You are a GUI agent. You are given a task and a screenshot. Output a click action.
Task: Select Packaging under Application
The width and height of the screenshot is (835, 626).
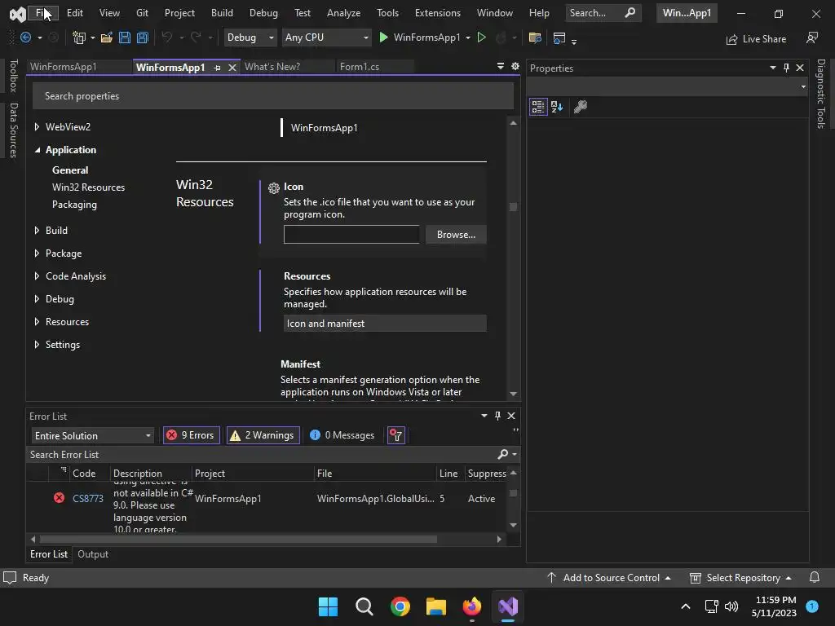[x=74, y=205]
